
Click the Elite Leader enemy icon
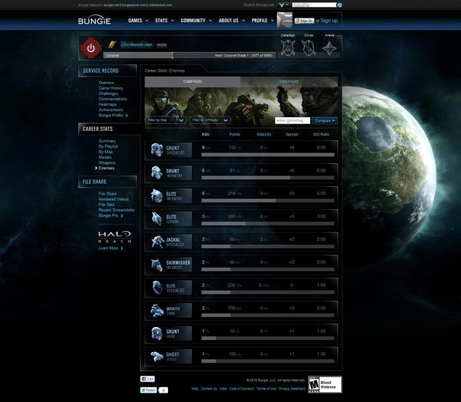click(156, 218)
